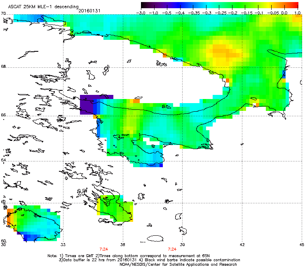Click the -0.4 color bar label
Image resolution: width=305 pixels, height=267 pixels.
click(180, 13)
